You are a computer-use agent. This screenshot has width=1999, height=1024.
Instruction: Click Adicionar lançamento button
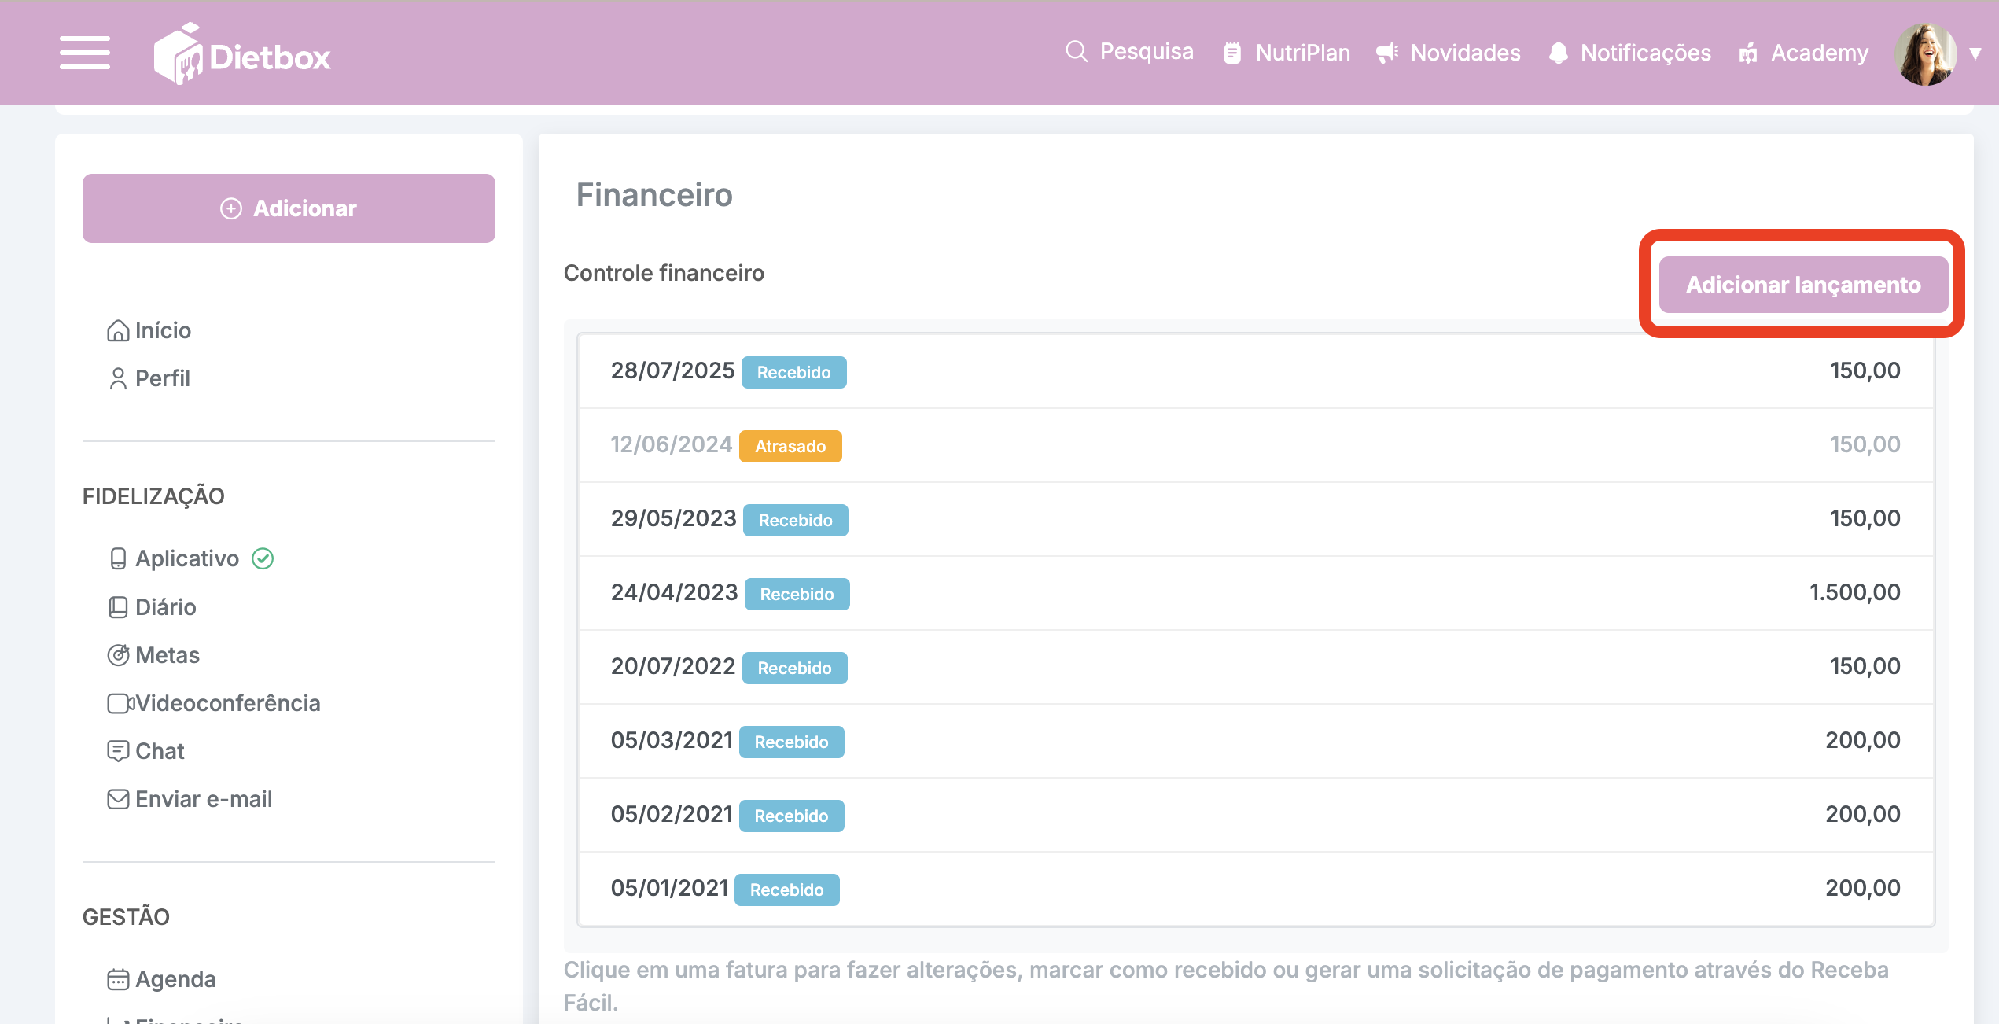[1803, 285]
